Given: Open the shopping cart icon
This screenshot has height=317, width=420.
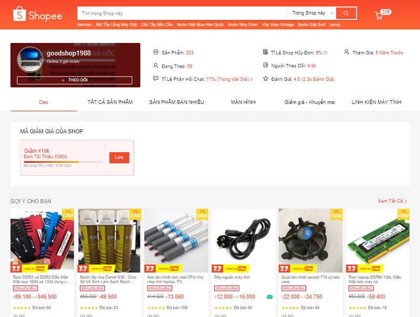Looking at the screenshot, I should [x=379, y=16].
